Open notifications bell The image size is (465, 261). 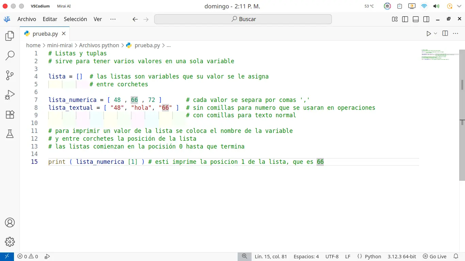click(x=456, y=257)
